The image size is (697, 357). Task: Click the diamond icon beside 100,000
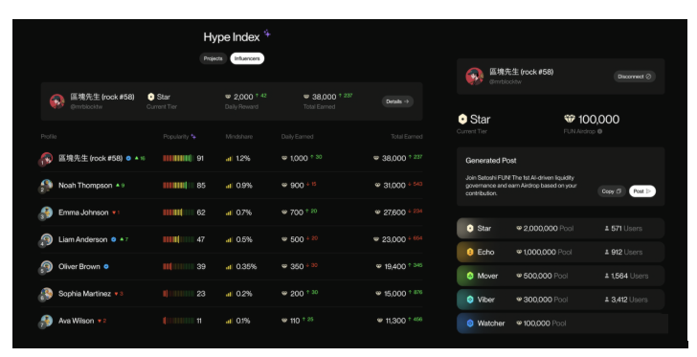point(570,119)
